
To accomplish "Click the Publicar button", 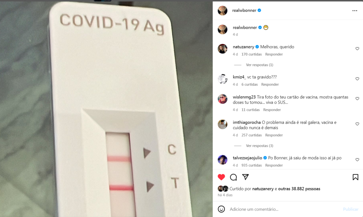I will coord(351,209).
